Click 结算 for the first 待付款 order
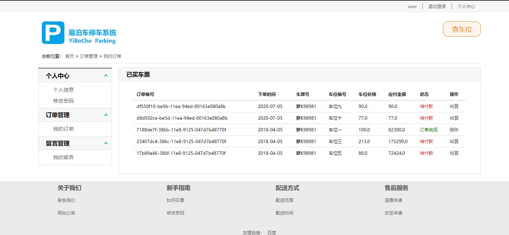509x235 pixels. pyautogui.click(x=454, y=106)
